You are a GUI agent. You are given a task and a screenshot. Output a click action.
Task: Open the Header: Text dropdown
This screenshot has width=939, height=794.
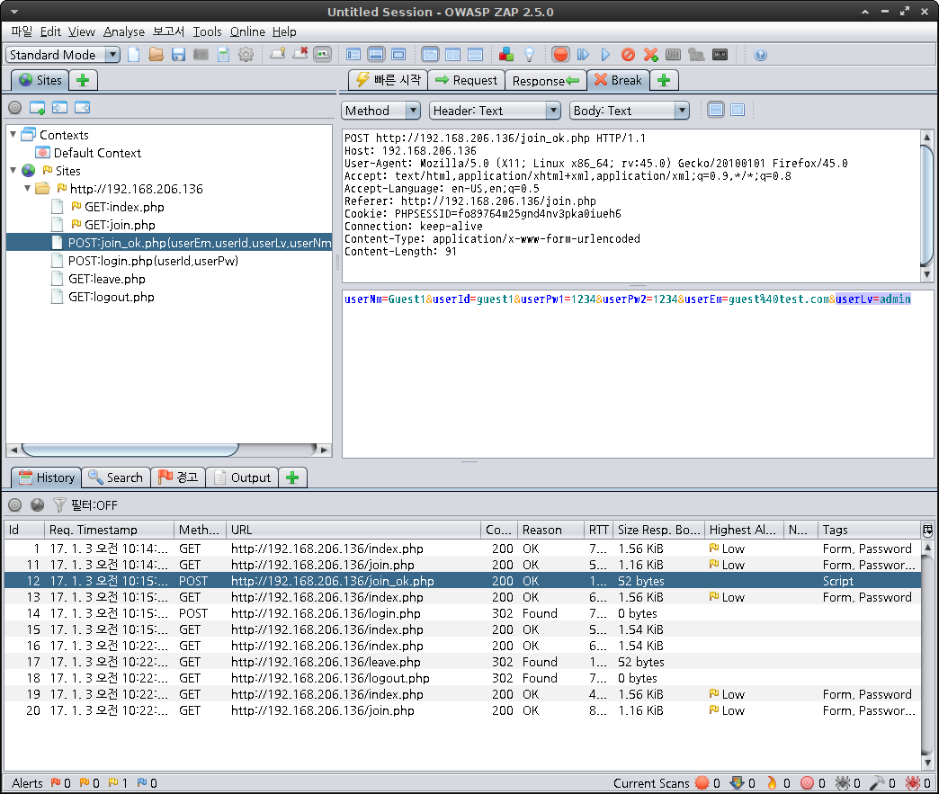495,111
